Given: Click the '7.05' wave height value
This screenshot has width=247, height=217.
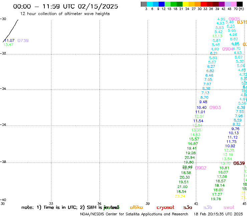Looking at the screenshot, I should pyautogui.click(x=208, y=79).
